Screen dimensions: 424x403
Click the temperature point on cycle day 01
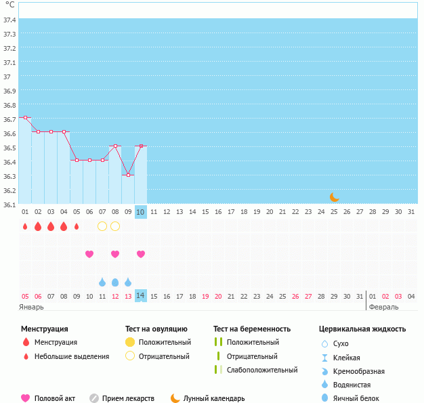click(x=26, y=118)
